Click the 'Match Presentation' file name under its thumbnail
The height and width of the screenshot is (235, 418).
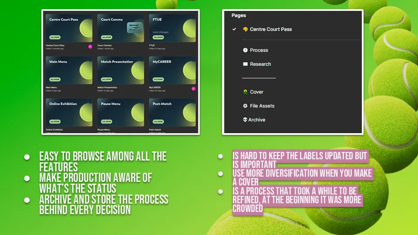coord(107,87)
